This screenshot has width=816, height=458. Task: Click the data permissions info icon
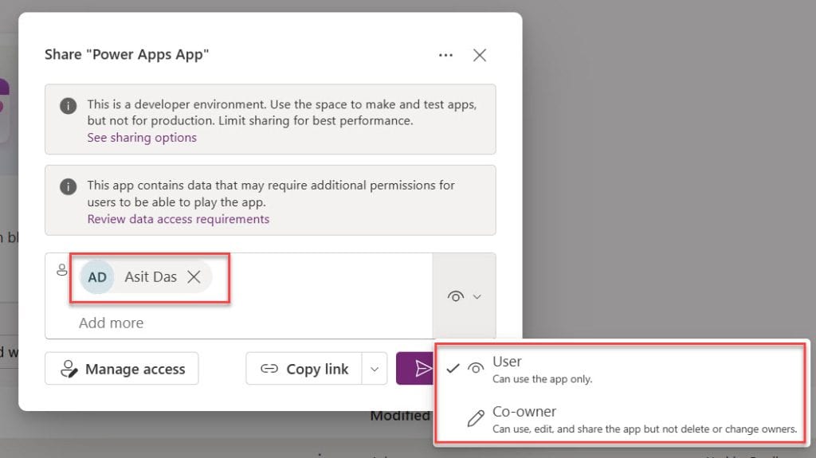[x=69, y=186]
